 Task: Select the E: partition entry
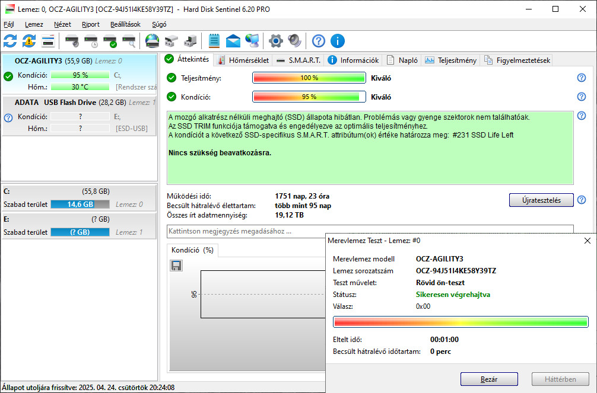pos(79,226)
